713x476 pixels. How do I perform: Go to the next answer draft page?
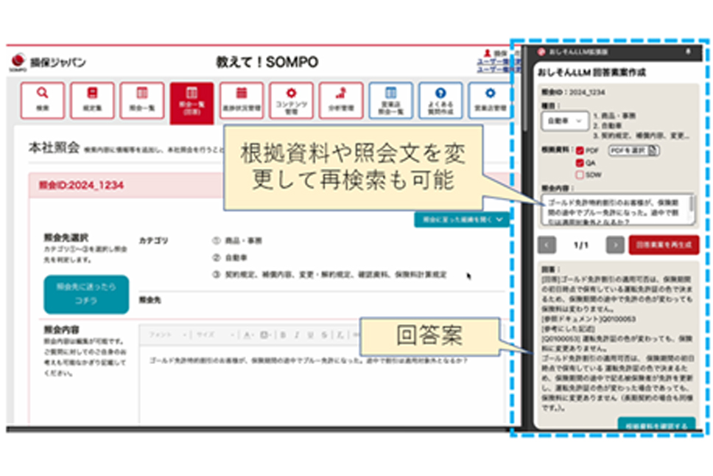point(615,245)
